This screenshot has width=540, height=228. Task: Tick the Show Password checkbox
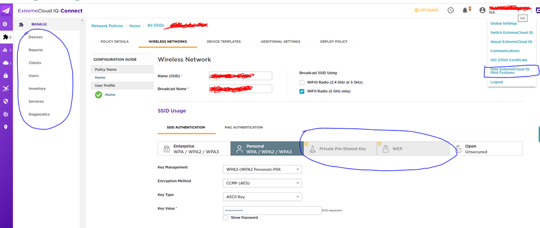225,218
